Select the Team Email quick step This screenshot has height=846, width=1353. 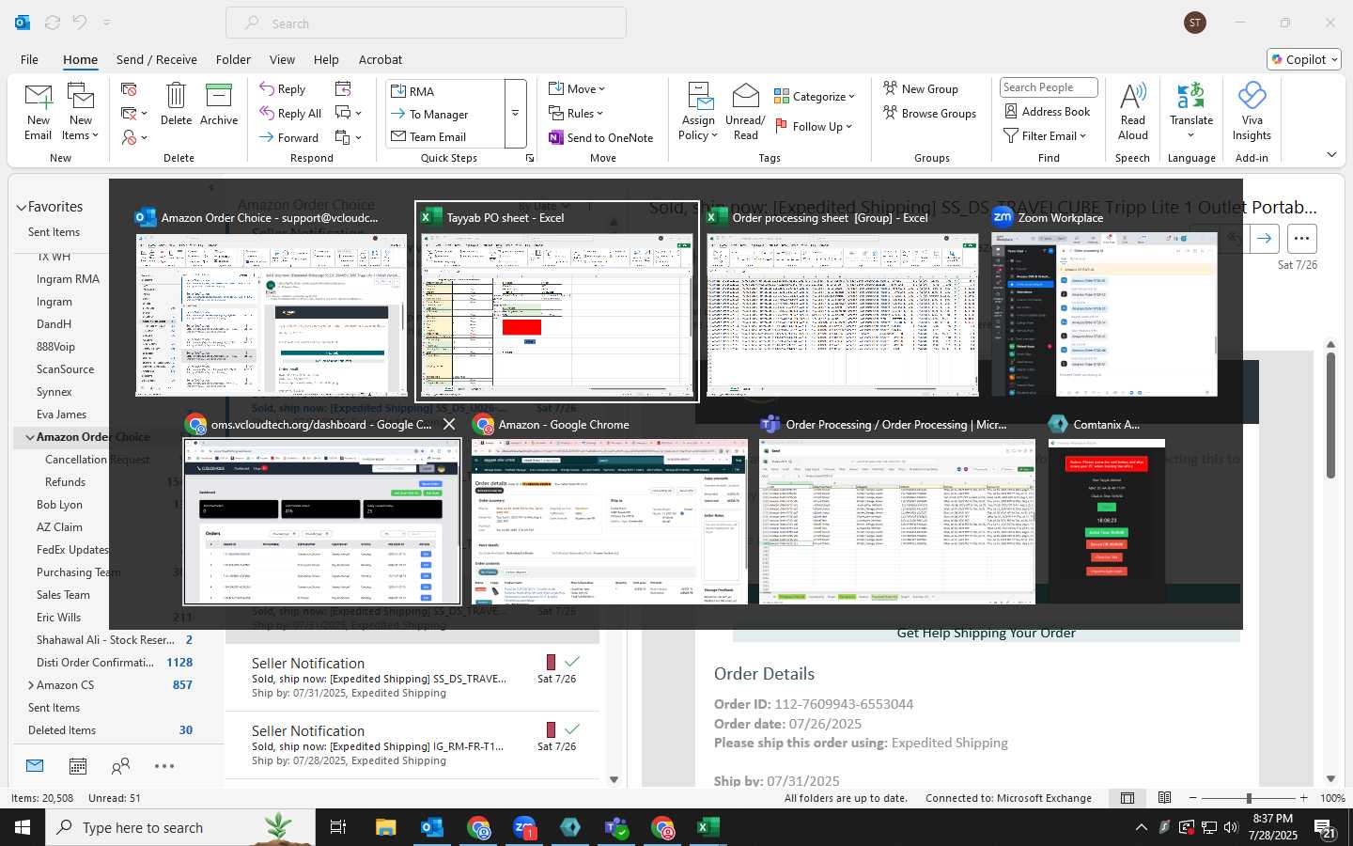click(x=446, y=136)
